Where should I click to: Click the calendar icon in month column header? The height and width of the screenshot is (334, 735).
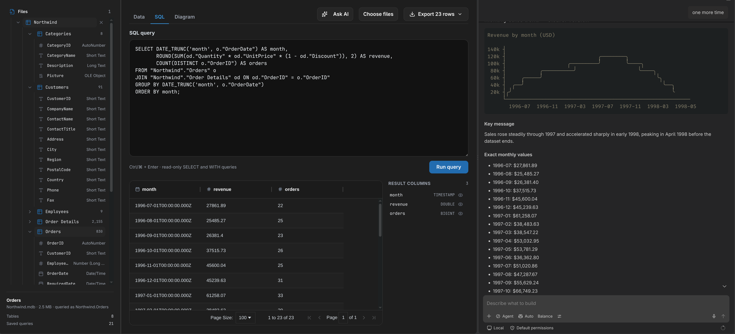pyautogui.click(x=137, y=189)
